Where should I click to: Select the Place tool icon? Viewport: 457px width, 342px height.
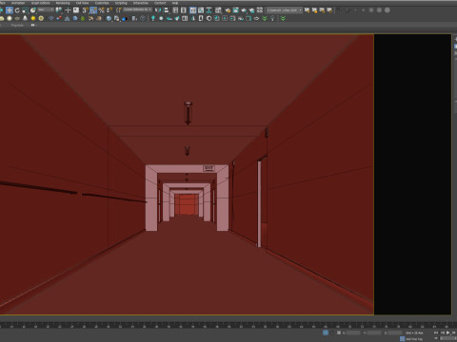(x=33, y=10)
